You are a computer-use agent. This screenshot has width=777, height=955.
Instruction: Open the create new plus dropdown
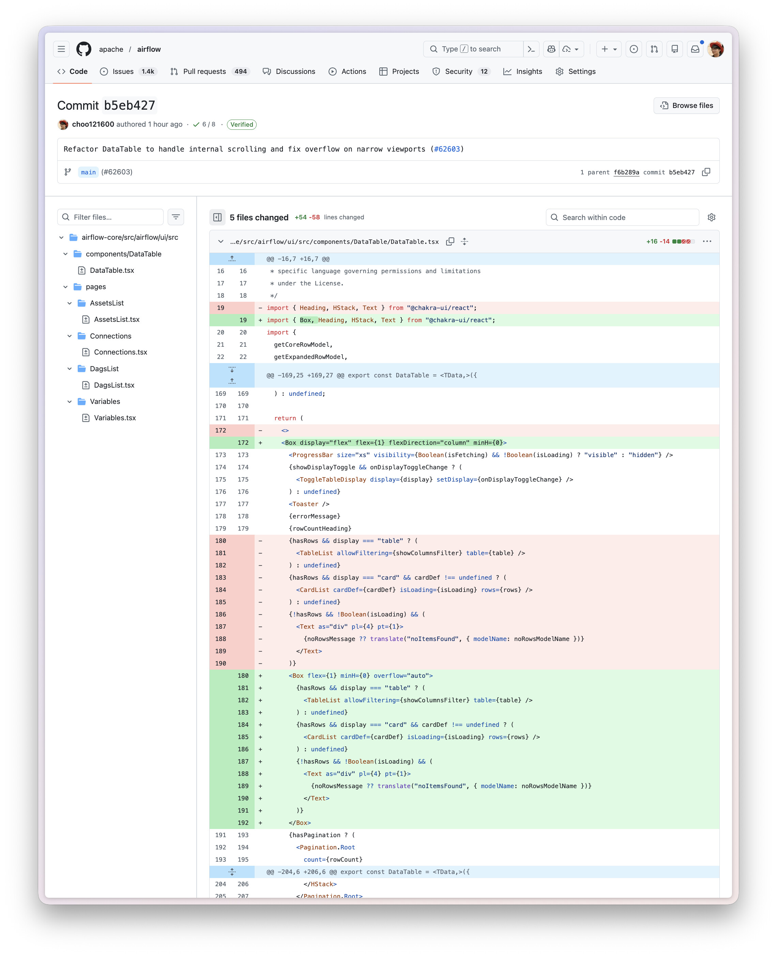pyautogui.click(x=609, y=49)
